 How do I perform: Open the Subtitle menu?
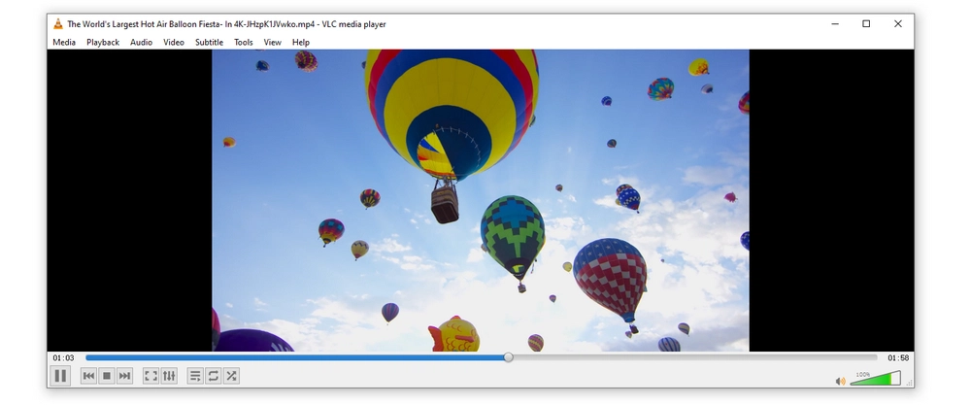210,42
